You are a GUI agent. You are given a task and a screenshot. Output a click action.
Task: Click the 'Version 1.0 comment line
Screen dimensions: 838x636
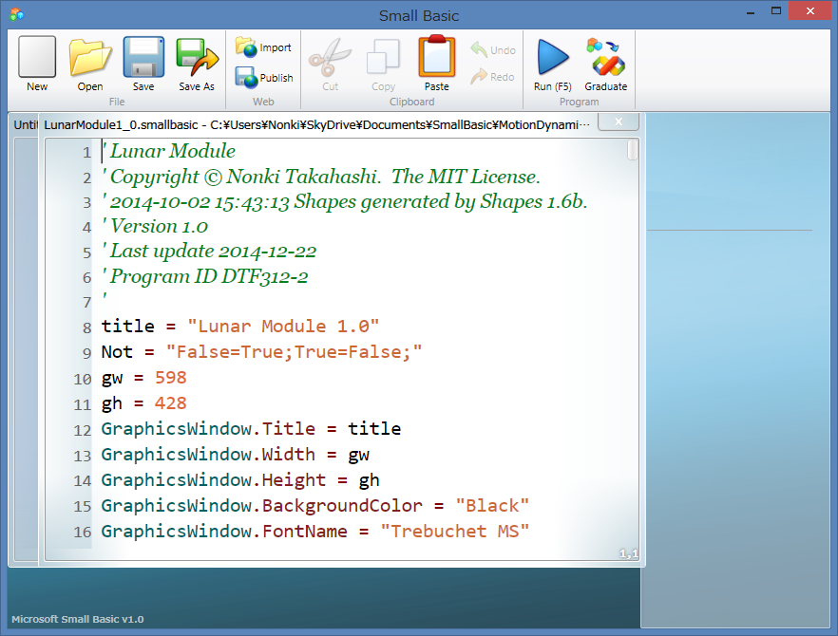click(x=155, y=227)
